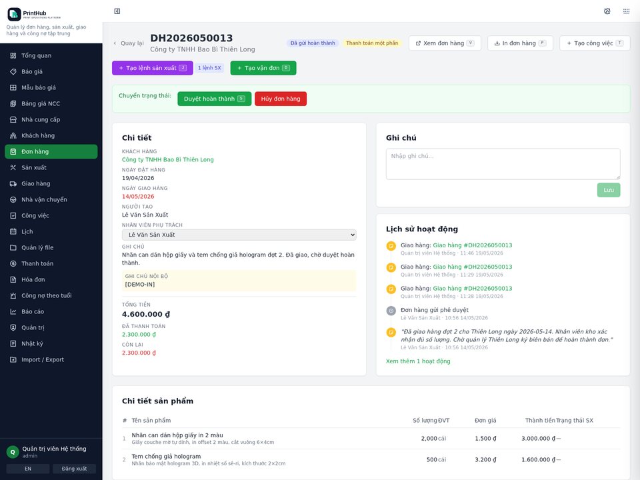Viewport: 640px width, 480px height.
Task: Click the Công việc checkbox icon
Action: (13, 215)
